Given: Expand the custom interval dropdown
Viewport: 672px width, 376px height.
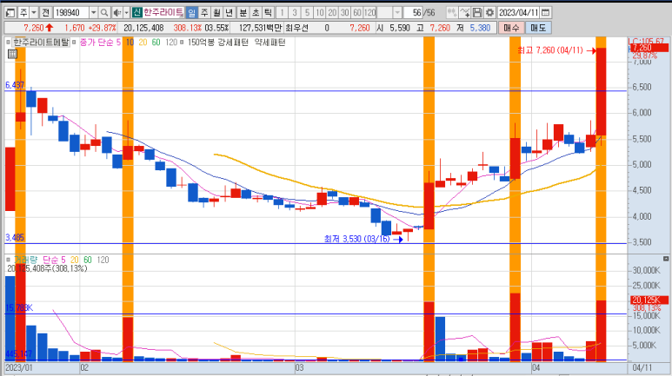Looking at the screenshot, I should (397, 12).
